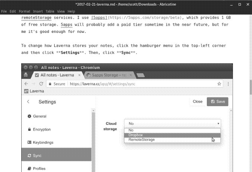This screenshot has height=172, width=252.
Task: Open the Table menu
Action: point(50,12)
